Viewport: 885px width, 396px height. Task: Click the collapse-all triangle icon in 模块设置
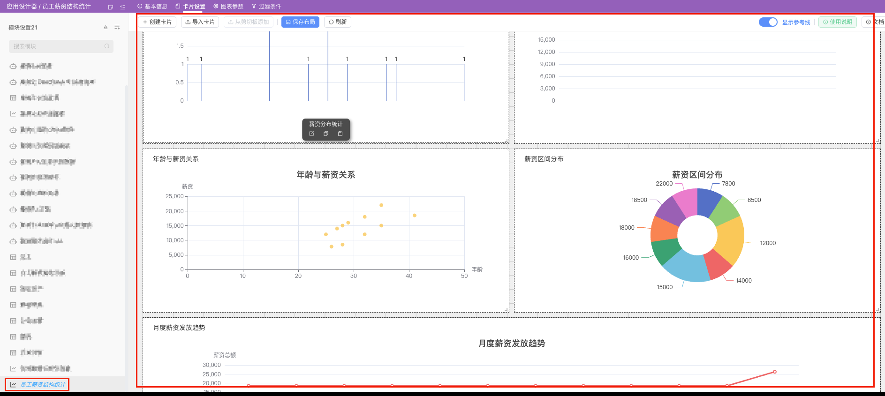coord(106,27)
